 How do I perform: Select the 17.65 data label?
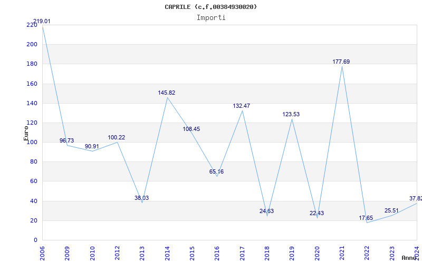tap(366, 218)
